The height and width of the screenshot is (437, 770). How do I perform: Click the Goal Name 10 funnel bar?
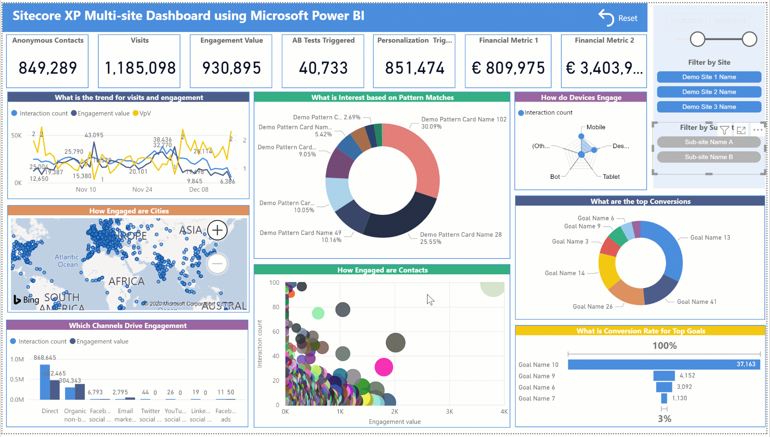coord(664,365)
